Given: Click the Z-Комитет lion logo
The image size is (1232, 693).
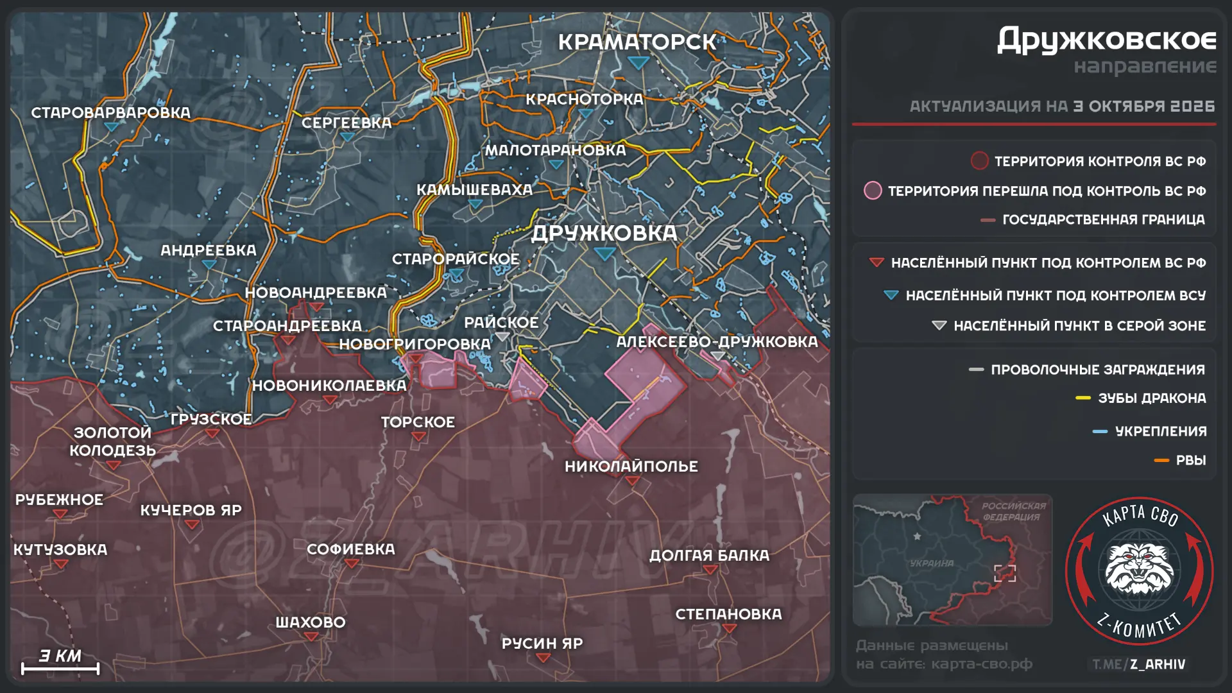Looking at the screenshot, I should click(1140, 570).
